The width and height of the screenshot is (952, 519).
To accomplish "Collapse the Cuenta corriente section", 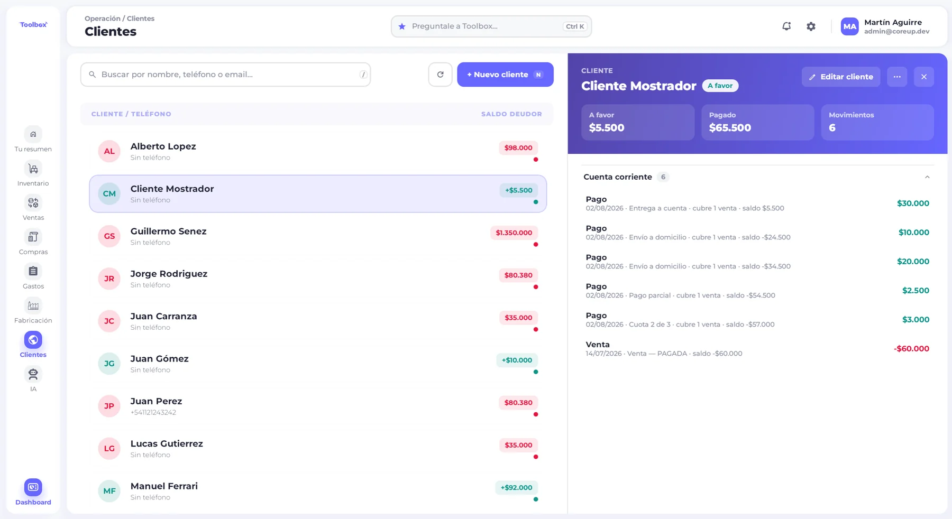I will (927, 177).
